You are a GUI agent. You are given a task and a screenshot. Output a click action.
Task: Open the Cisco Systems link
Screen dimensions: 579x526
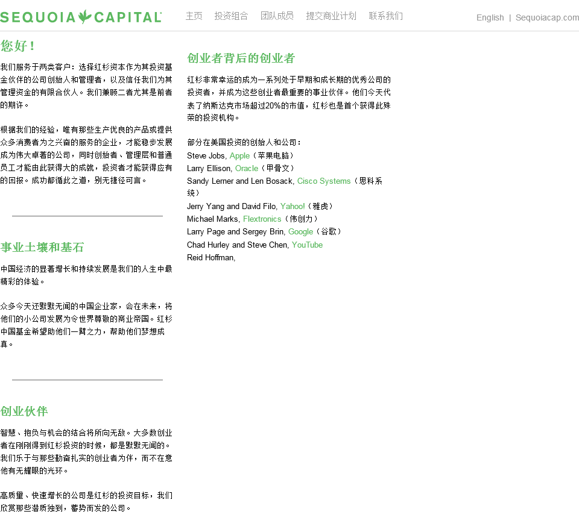point(324,181)
